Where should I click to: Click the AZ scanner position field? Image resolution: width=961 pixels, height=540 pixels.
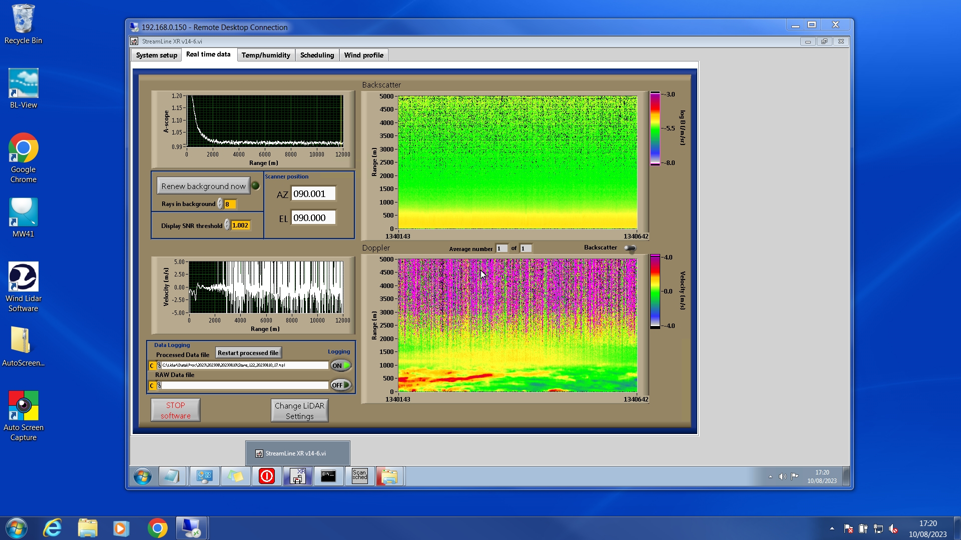[313, 194]
